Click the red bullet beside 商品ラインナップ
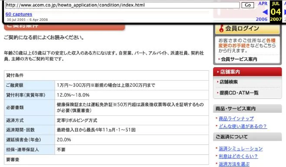Viewport: 286px width, 167px height. click(217, 118)
